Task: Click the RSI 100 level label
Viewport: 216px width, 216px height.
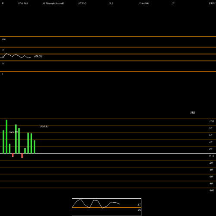Action: click(x=3, y=39)
